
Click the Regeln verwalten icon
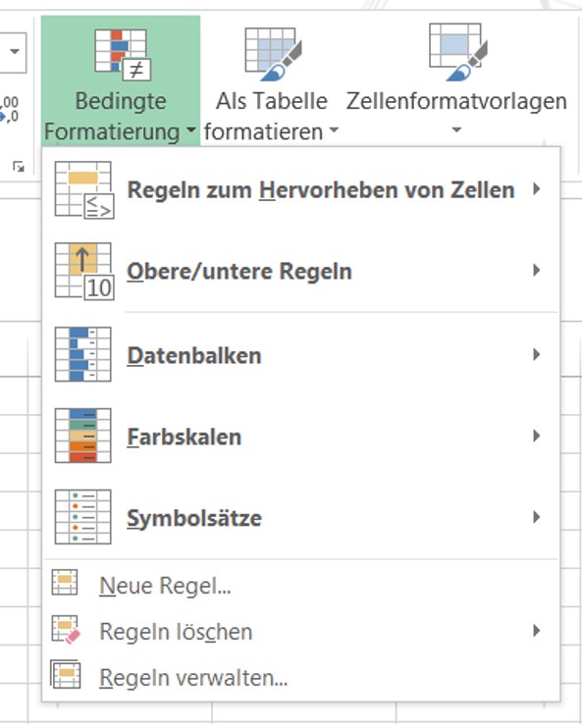[66, 675]
